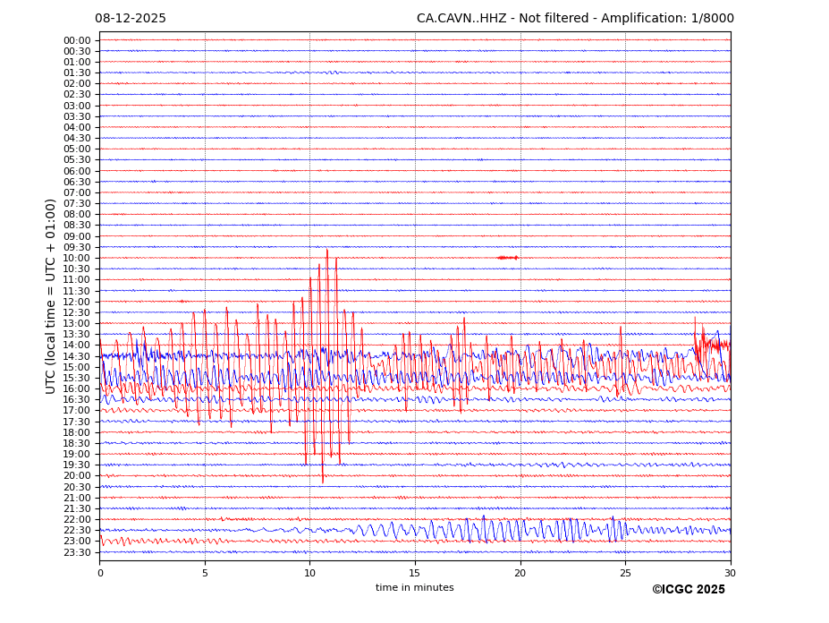Viewport: 829px width, 623px height.
Task: Click the small red burst on the 10:00 trace
Action: pyautogui.click(x=507, y=258)
